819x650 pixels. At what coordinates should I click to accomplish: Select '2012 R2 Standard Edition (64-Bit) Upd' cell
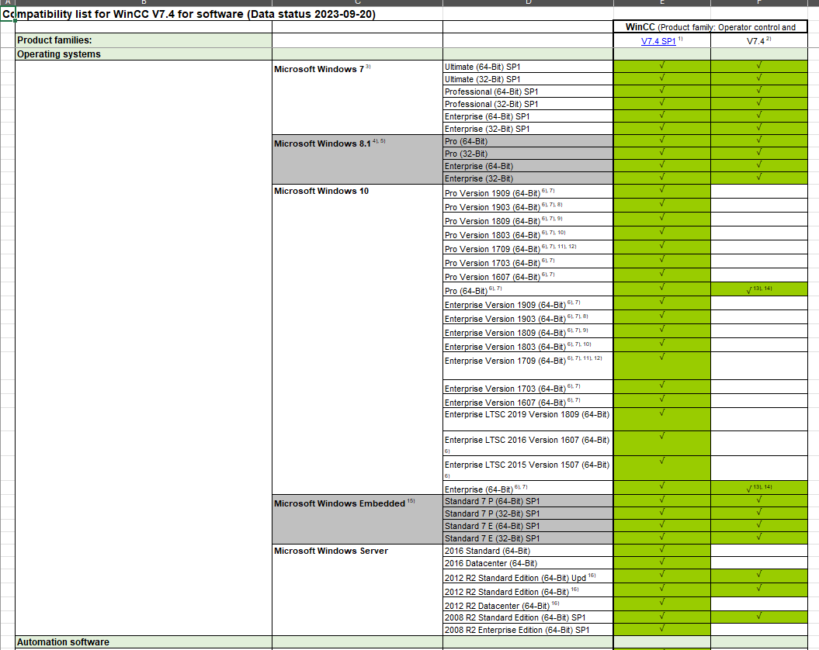(x=528, y=577)
